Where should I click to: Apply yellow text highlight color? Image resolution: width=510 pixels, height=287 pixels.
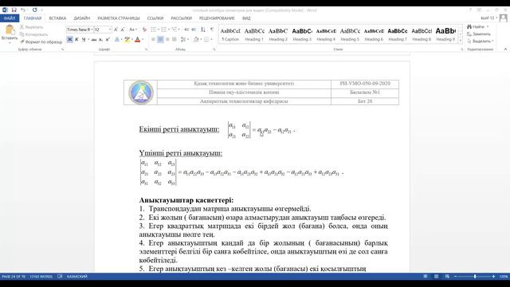coord(127,39)
